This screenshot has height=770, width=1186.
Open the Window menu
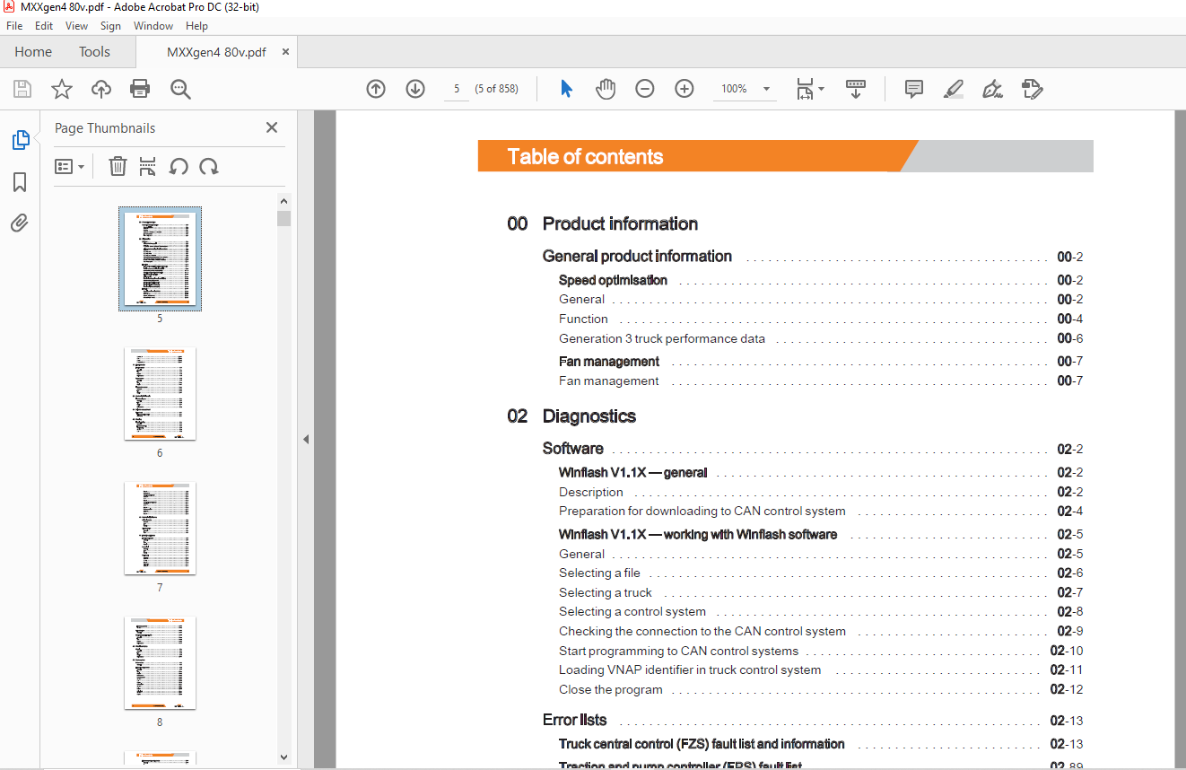153,26
